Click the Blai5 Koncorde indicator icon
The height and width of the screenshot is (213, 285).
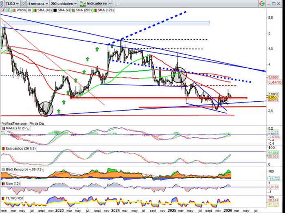point(3,169)
